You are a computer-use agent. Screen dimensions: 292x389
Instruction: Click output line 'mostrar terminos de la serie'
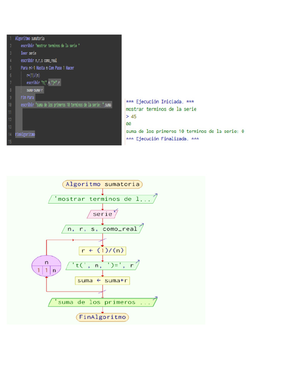(161, 109)
